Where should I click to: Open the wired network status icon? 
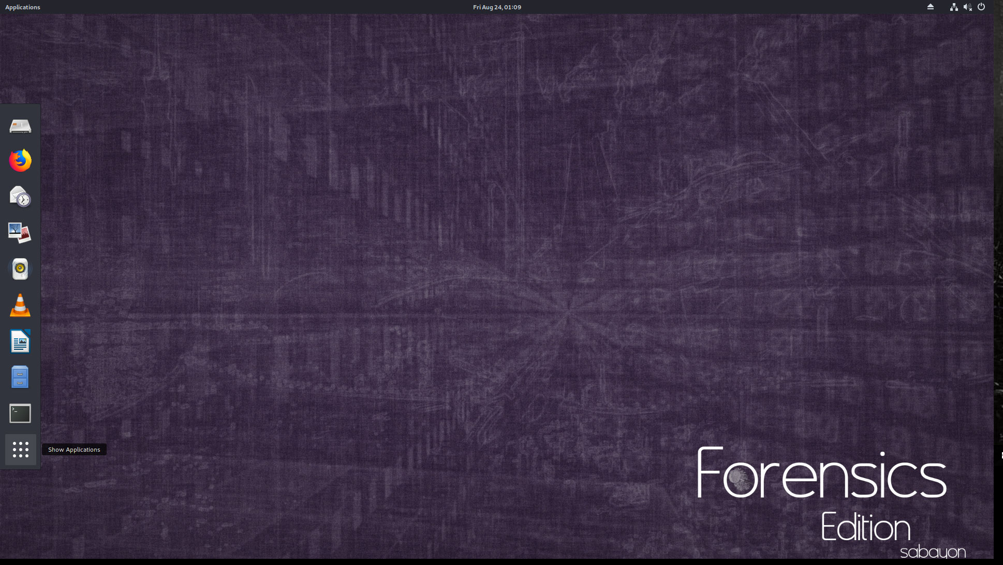(954, 7)
